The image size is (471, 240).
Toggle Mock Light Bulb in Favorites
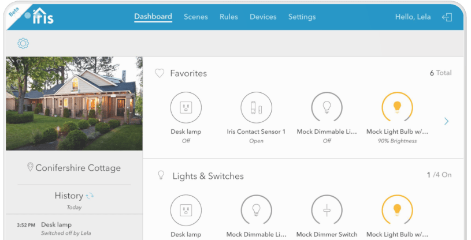(397, 107)
